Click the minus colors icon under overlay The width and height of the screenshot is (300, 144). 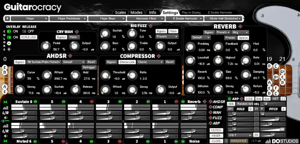click(x=9, y=43)
